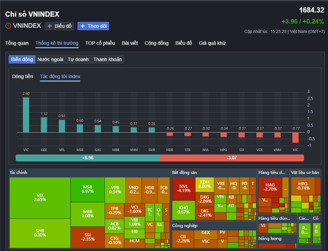Click the Biểu đồ button with plus icon
The image size is (328, 251).
(x=59, y=26)
